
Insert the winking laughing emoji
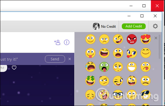tap(118, 39)
